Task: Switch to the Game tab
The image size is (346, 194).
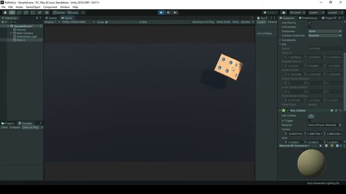Action: (67, 18)
